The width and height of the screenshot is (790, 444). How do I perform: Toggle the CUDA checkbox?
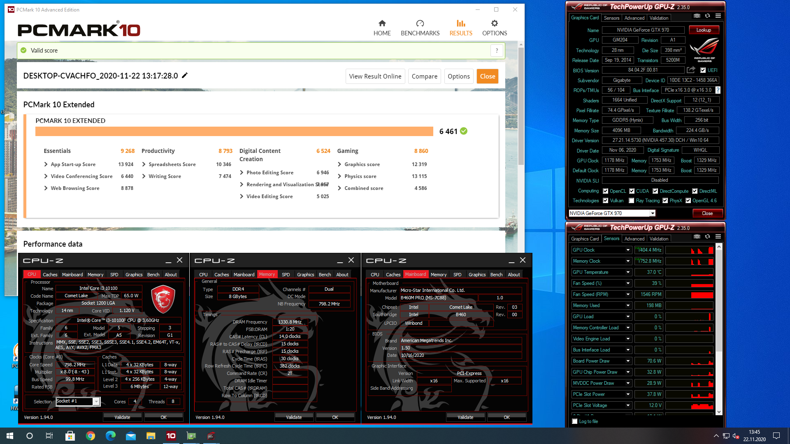[x=632, y=191]
